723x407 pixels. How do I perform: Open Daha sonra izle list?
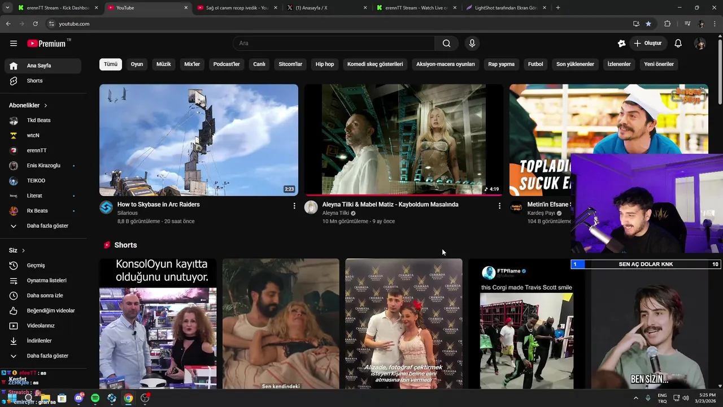click(x=43, y=296)
